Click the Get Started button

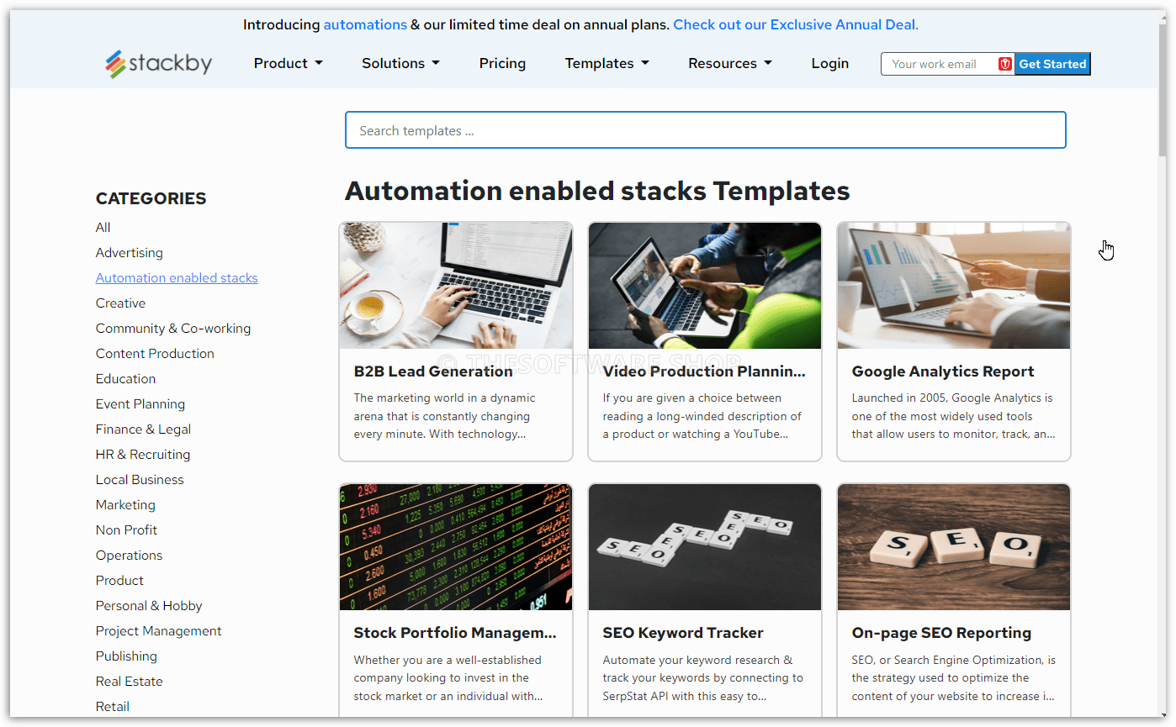coord(1052,64)
